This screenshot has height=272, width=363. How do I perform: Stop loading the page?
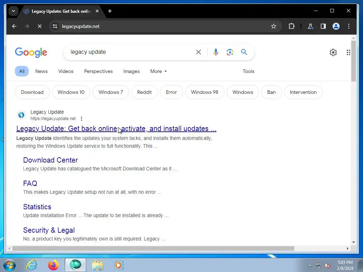tap(40, 26)
